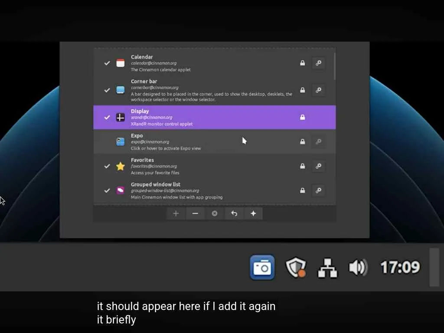
Task: Open the screenshot camera panel icon
Action: point(262,267)
